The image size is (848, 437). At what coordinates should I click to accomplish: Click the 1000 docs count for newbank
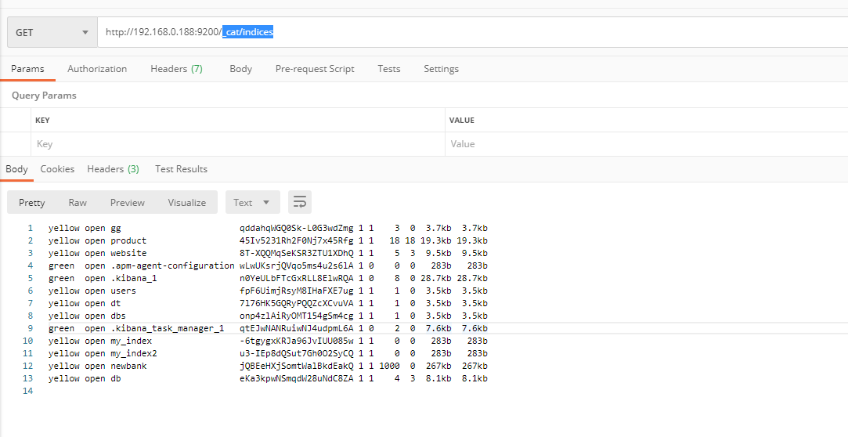click(x=389, y=367)
